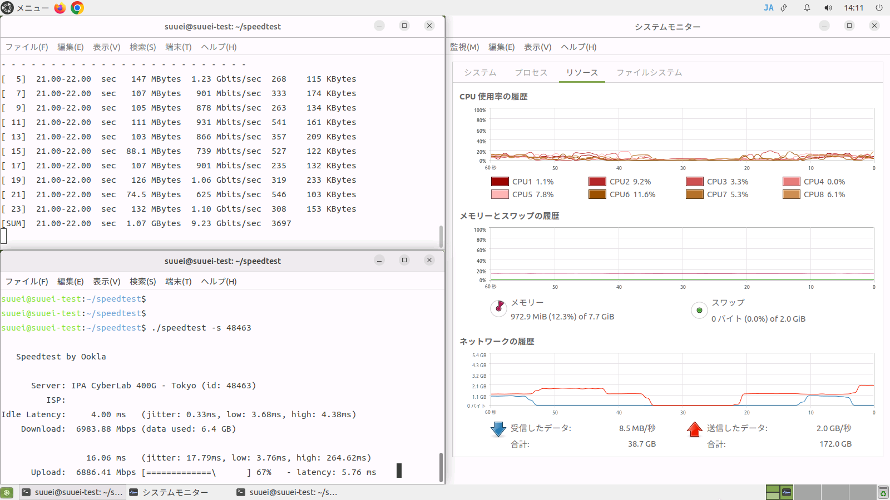890x500 pixels.
Task: Open the network connection indicator icon
Action: click(784, 8)
